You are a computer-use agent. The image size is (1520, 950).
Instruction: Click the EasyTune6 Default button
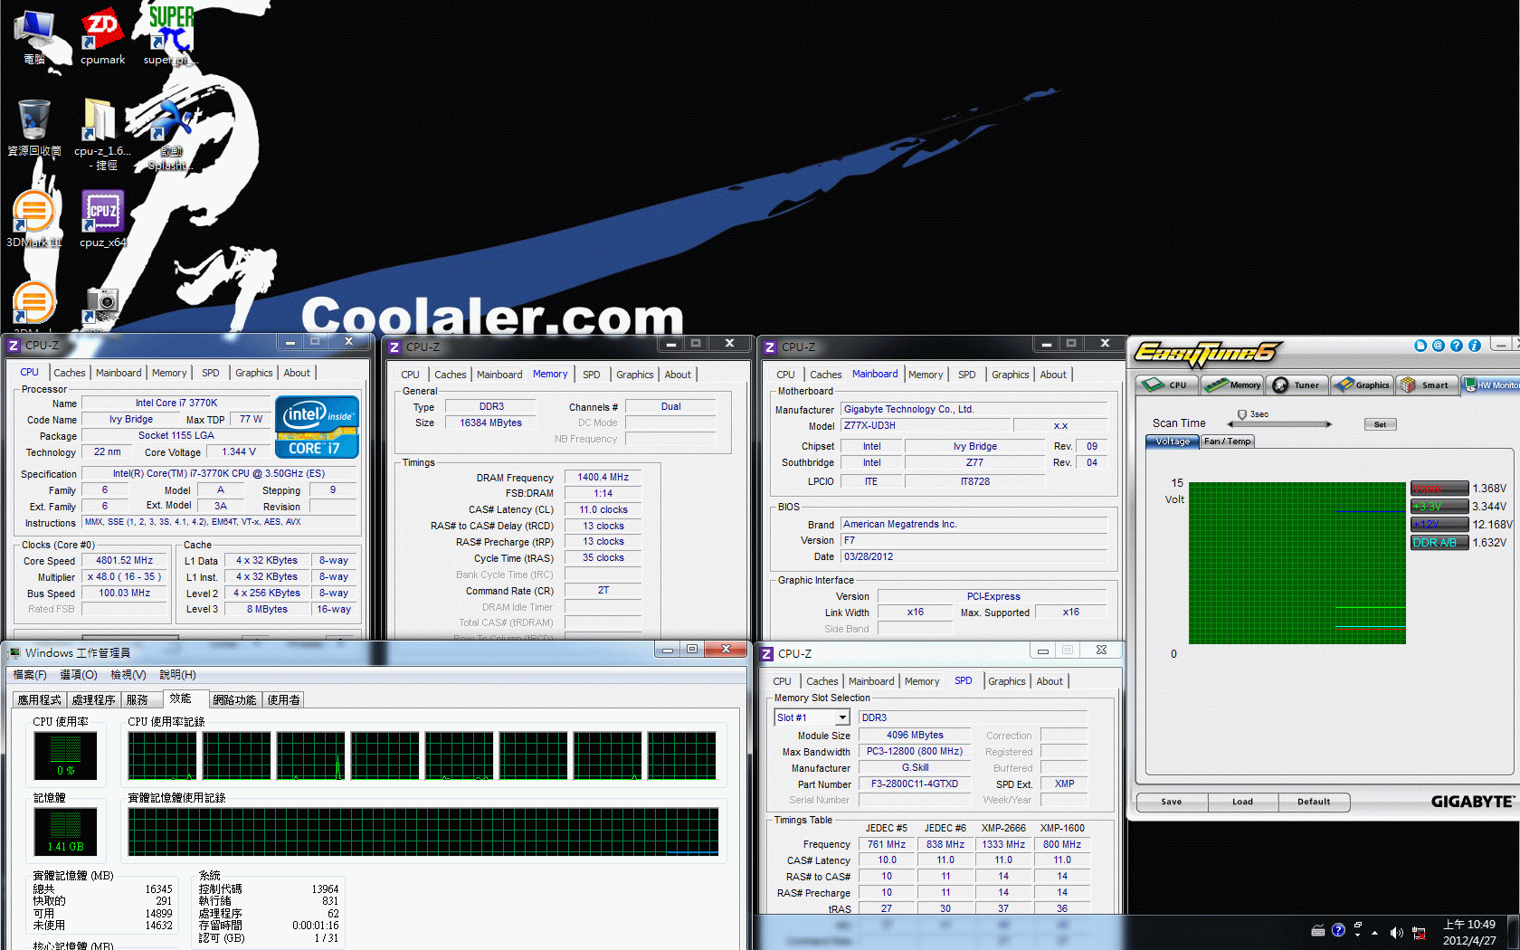1314,802
